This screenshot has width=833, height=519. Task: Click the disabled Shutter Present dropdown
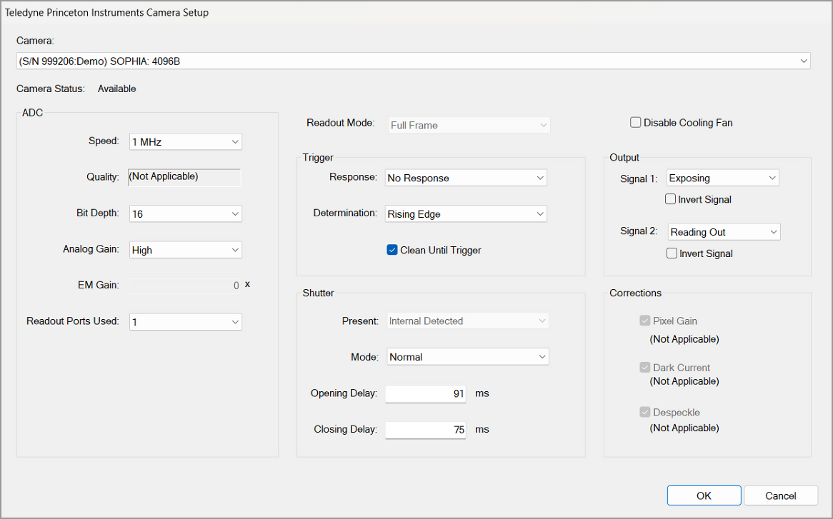[x=468, y=321]
